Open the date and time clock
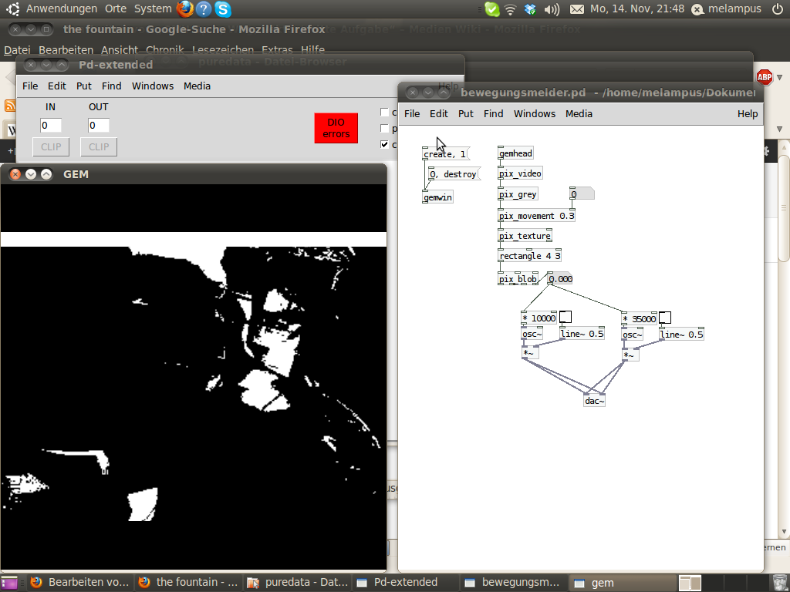Image resolution: width=790 pixels, height=592 pixels. (x=637, y=8)
